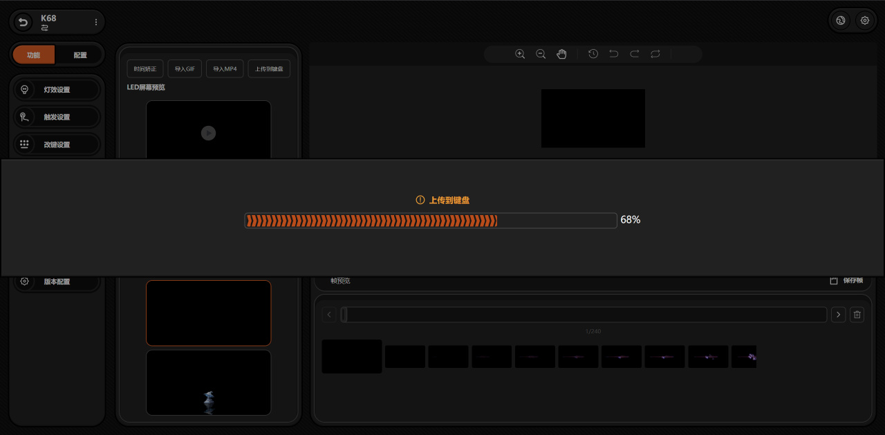Click the 1/240 frame counter text

[593, 331]
